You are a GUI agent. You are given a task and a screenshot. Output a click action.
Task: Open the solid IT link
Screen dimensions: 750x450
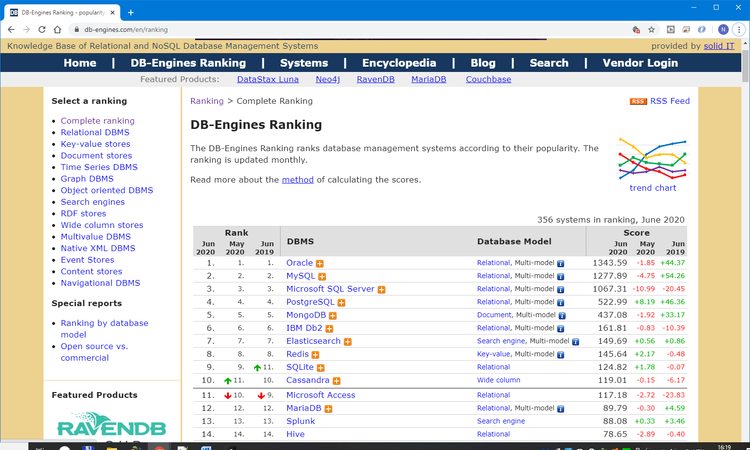point(719,46)
